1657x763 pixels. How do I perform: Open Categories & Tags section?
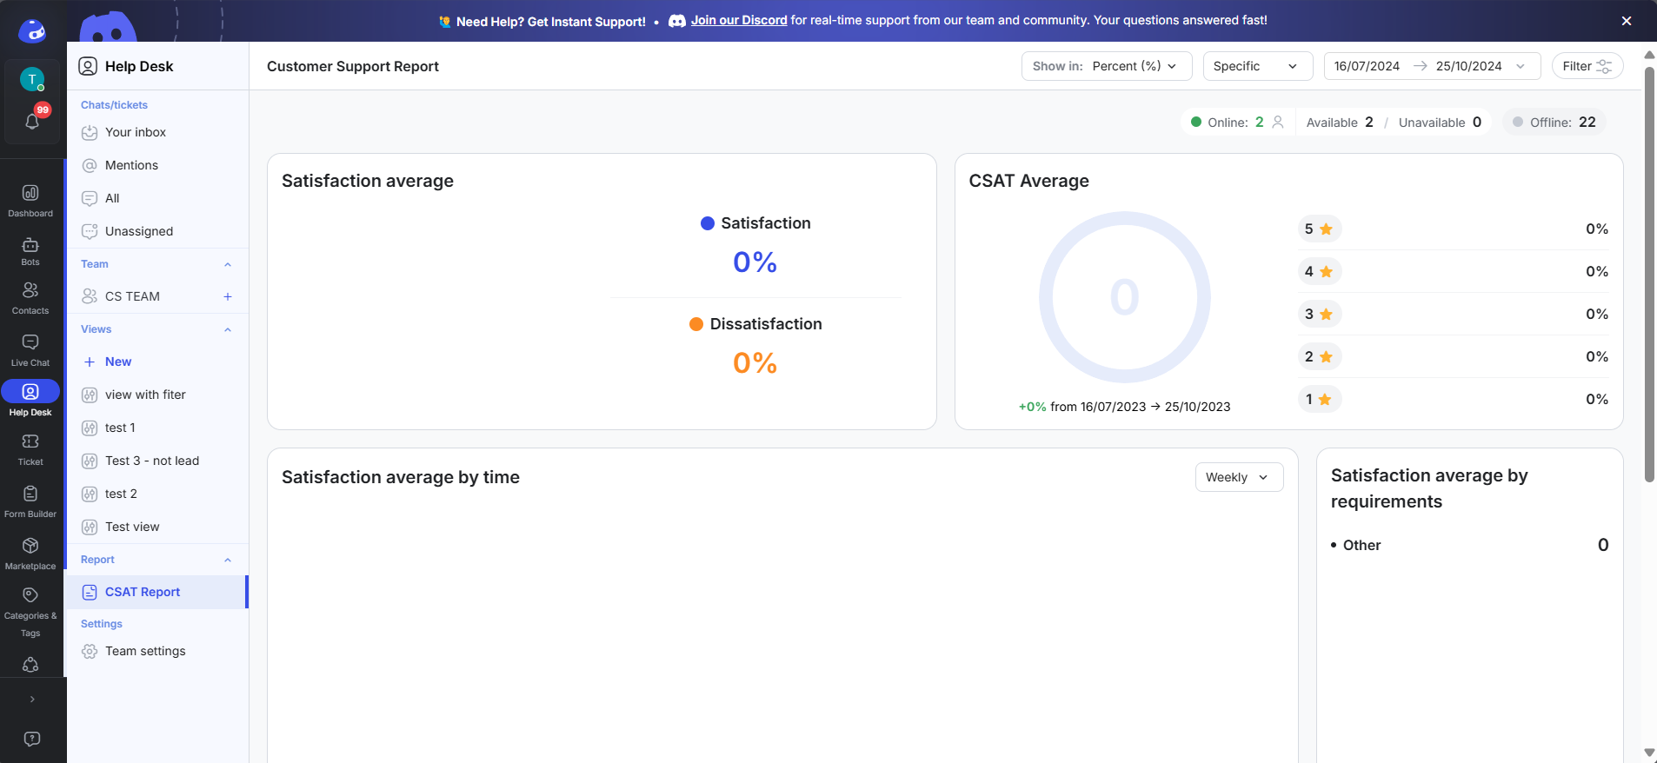coord(30,596)
